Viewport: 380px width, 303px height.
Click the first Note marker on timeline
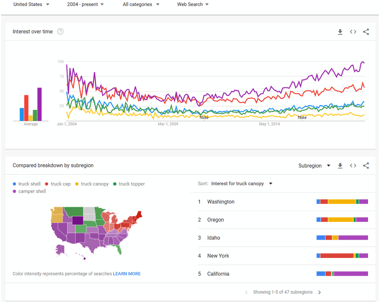click(204, 117)
